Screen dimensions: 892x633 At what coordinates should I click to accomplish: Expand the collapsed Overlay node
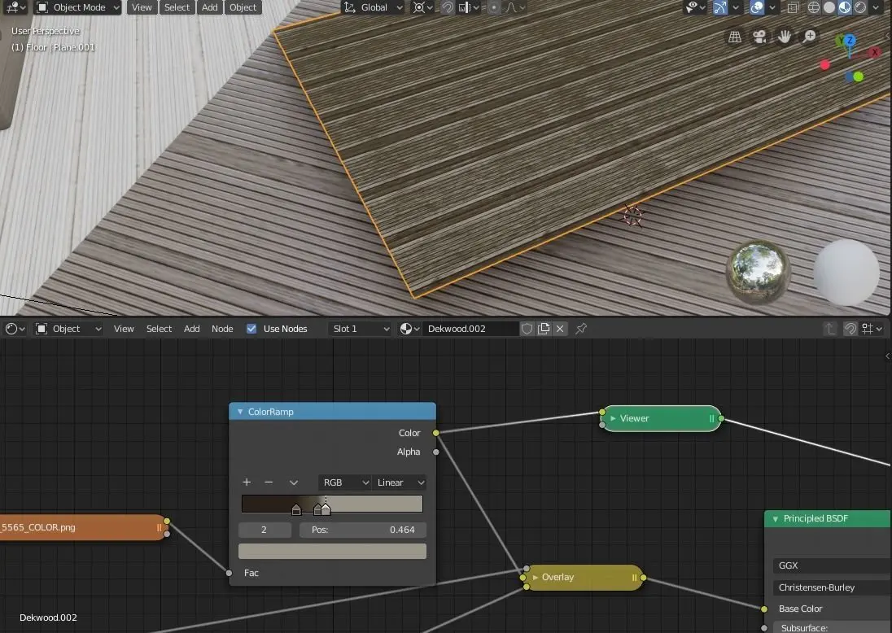536,577
